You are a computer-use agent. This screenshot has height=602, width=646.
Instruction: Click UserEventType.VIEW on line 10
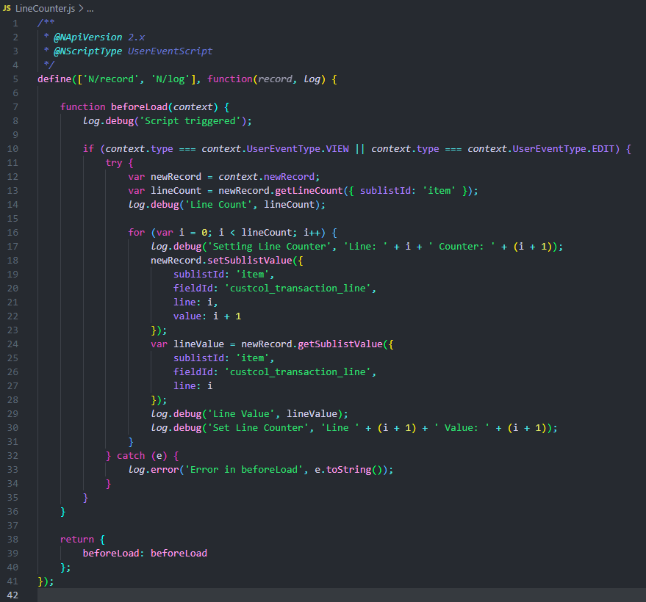(298, 149)
